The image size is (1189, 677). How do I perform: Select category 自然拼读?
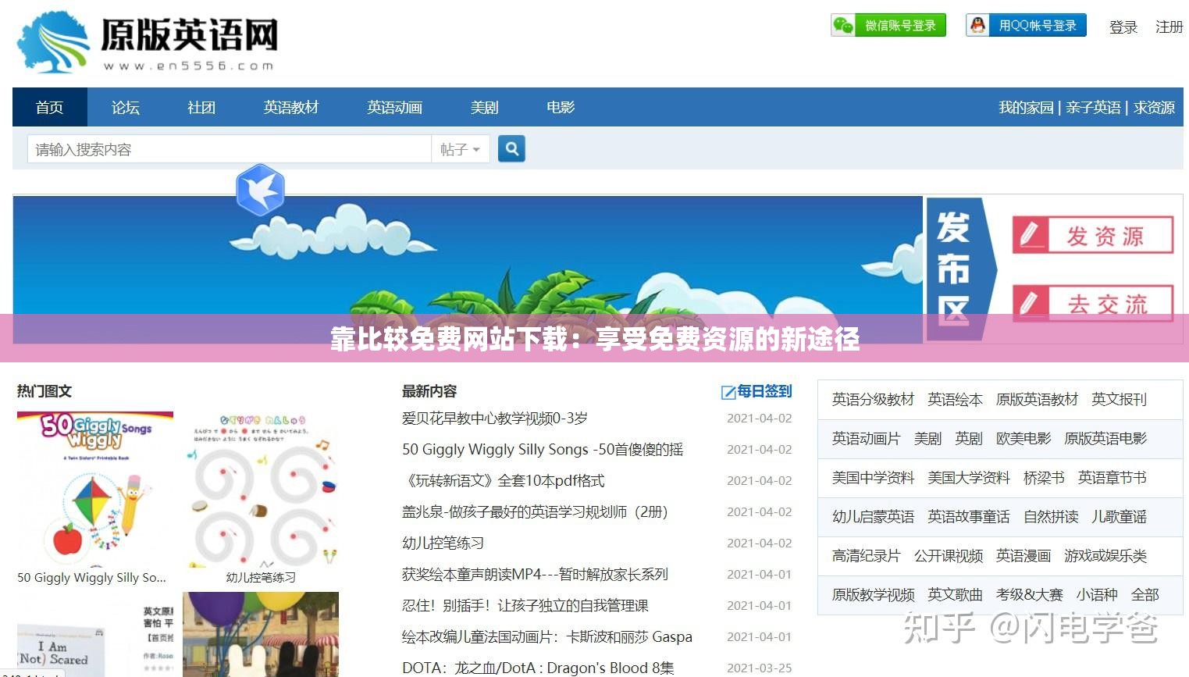(x=1051, y=517)
